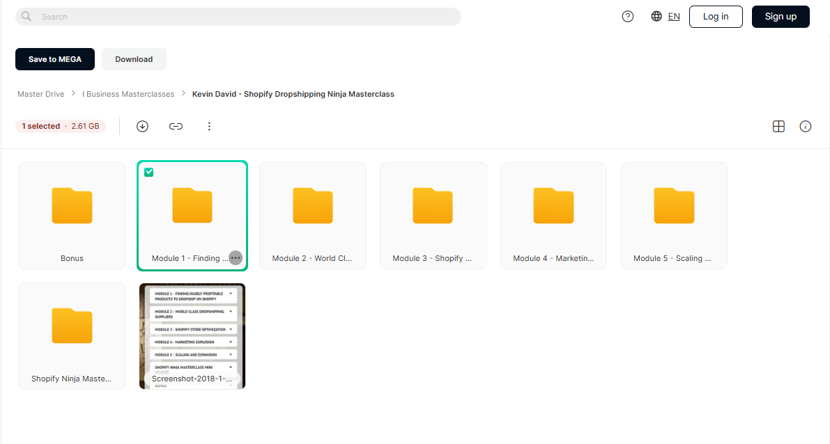Open Module 1 folder options ellipsis
The image size is (830, 444).
236,258
